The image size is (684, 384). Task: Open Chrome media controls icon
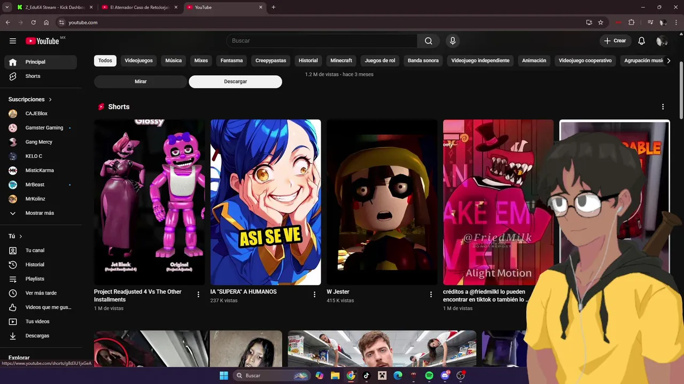point(650,22)
